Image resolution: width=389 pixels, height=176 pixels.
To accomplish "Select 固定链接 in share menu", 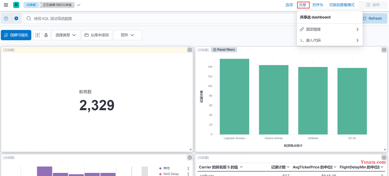I will (x=330, y=29).
